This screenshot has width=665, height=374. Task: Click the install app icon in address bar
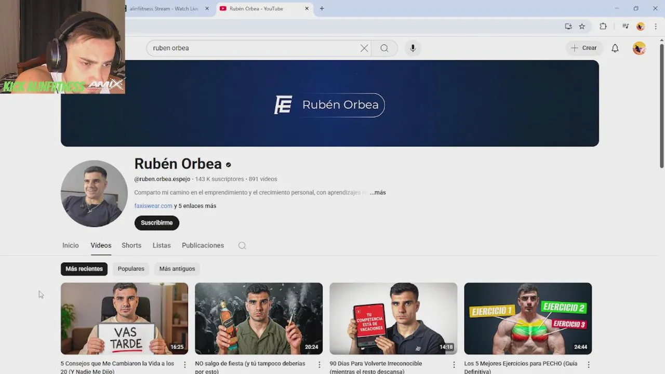click(568, 26)
